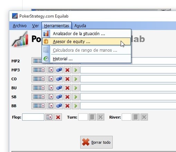Image resolution: width=176 pixels, height=152 pixels.
Task: Assign random hand to BB with dice
Action: (59, 105)
